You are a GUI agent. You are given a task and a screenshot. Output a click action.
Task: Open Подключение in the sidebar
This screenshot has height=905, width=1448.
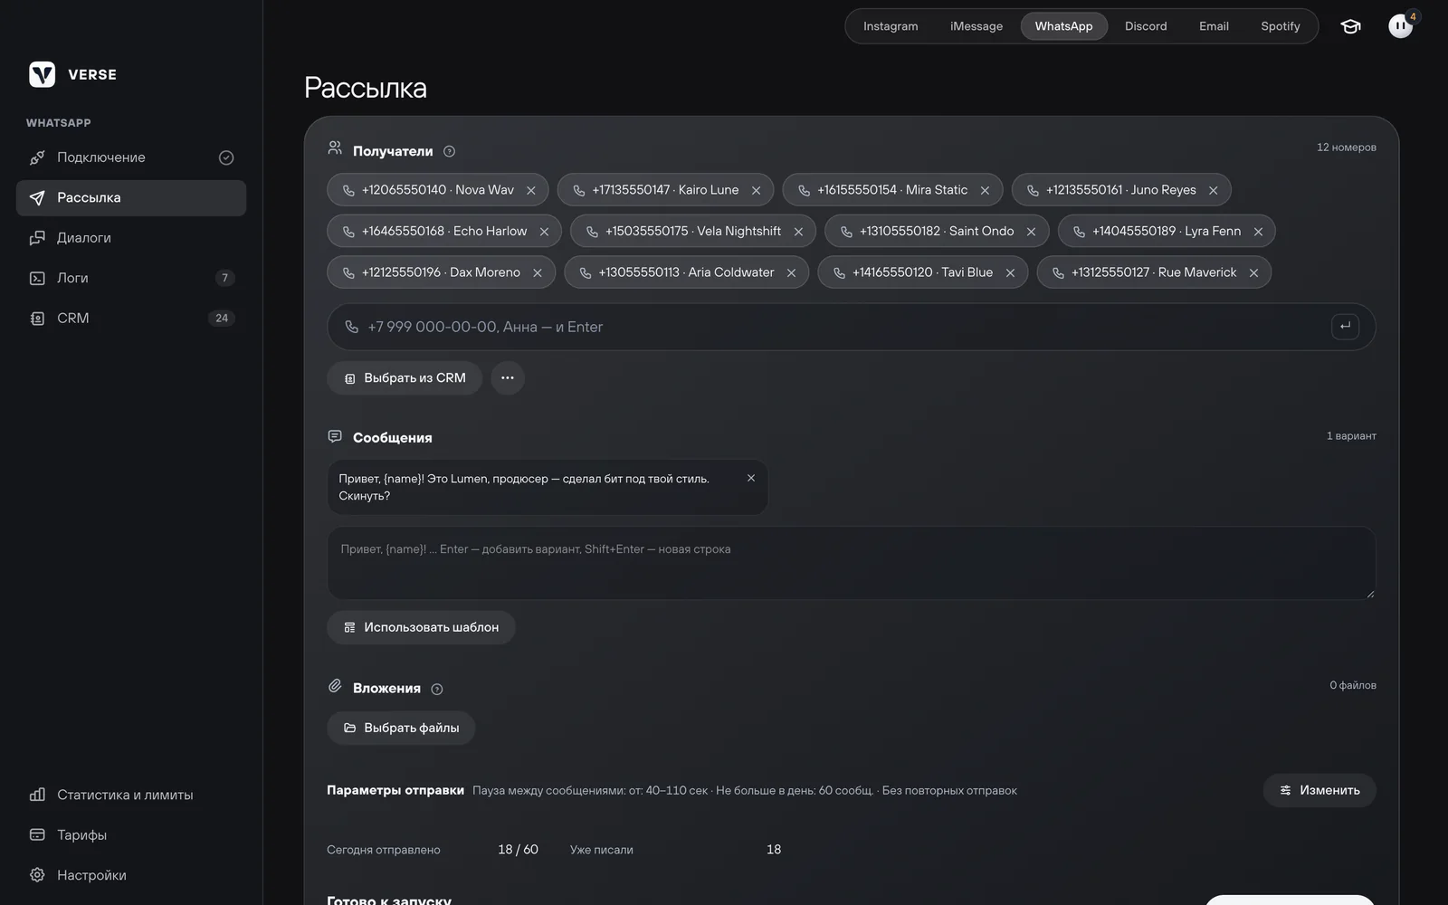pos(131,157)
